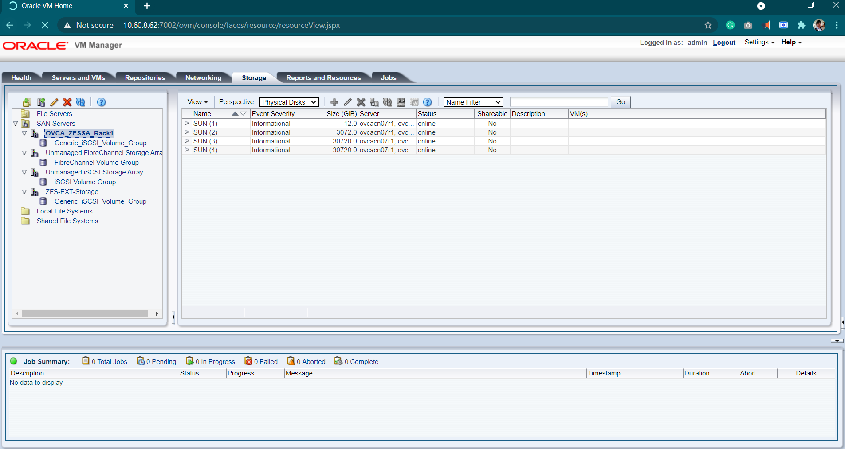
Task: Open a new browser tab
Action: [x=147, y=6]
